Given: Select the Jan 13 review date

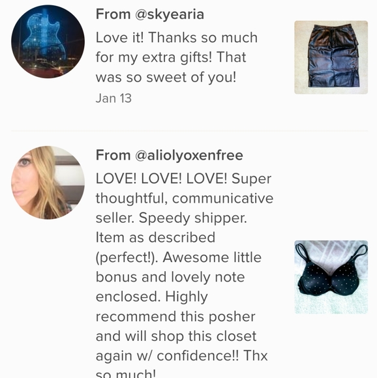Looking at the screenshot, I should 113,98.
